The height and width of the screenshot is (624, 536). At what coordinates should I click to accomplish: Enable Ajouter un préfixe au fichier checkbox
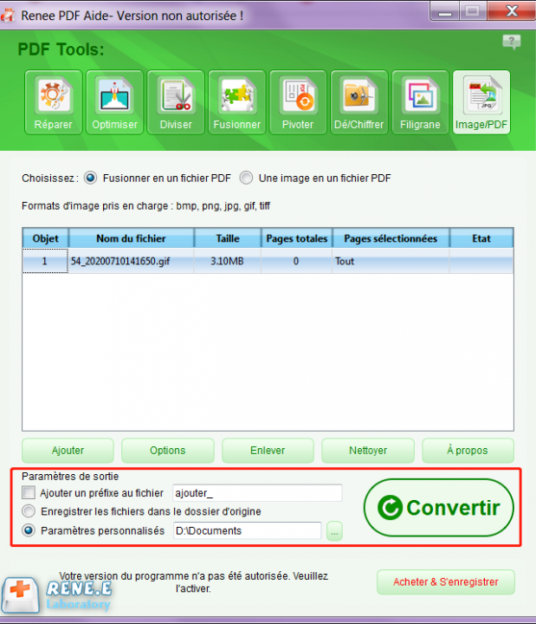(x=29, y=492)
